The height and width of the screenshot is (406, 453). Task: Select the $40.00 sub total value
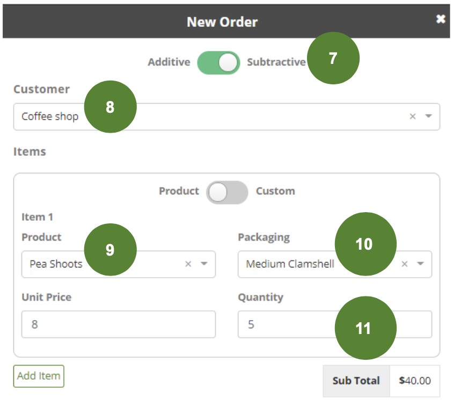[x=414, y=381]
